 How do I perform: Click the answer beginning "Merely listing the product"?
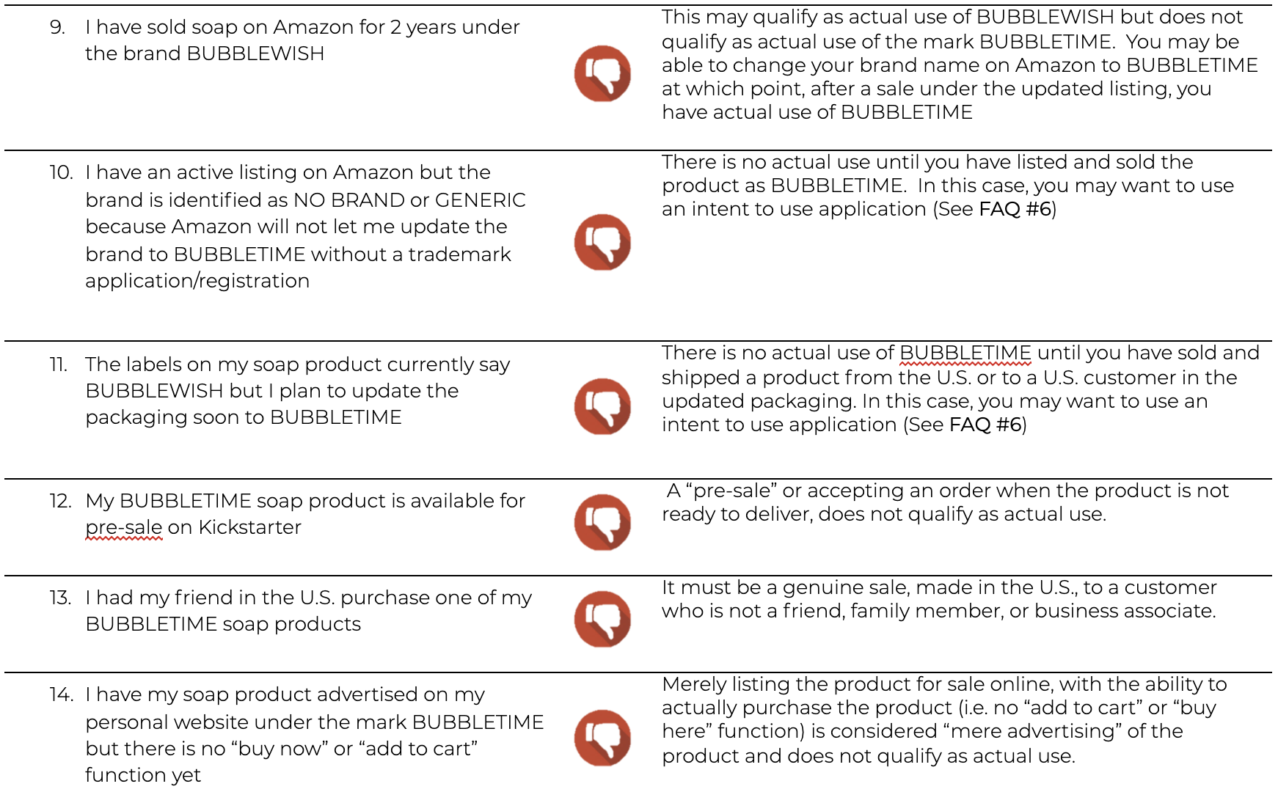(943, 719)
